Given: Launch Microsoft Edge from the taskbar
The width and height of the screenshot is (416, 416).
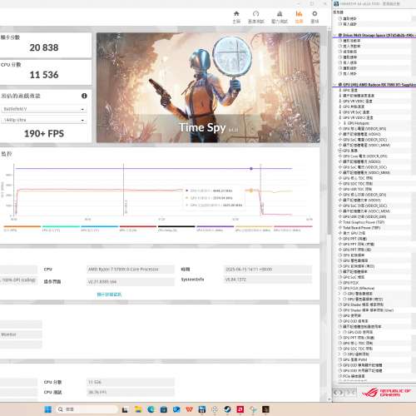Looking at the screenshot, I should point(151,409).
